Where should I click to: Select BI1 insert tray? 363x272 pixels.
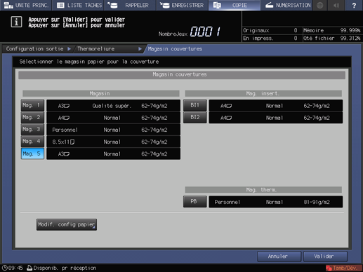pyautogui.click(x=194, y=105)
